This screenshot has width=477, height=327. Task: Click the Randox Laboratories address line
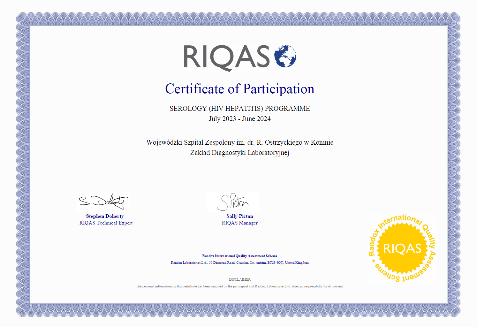(x=240, y=262)
